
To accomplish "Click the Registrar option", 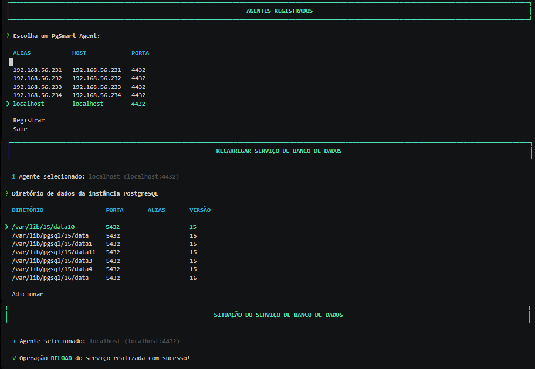I will pyautogui.click(x=29, y=120).
